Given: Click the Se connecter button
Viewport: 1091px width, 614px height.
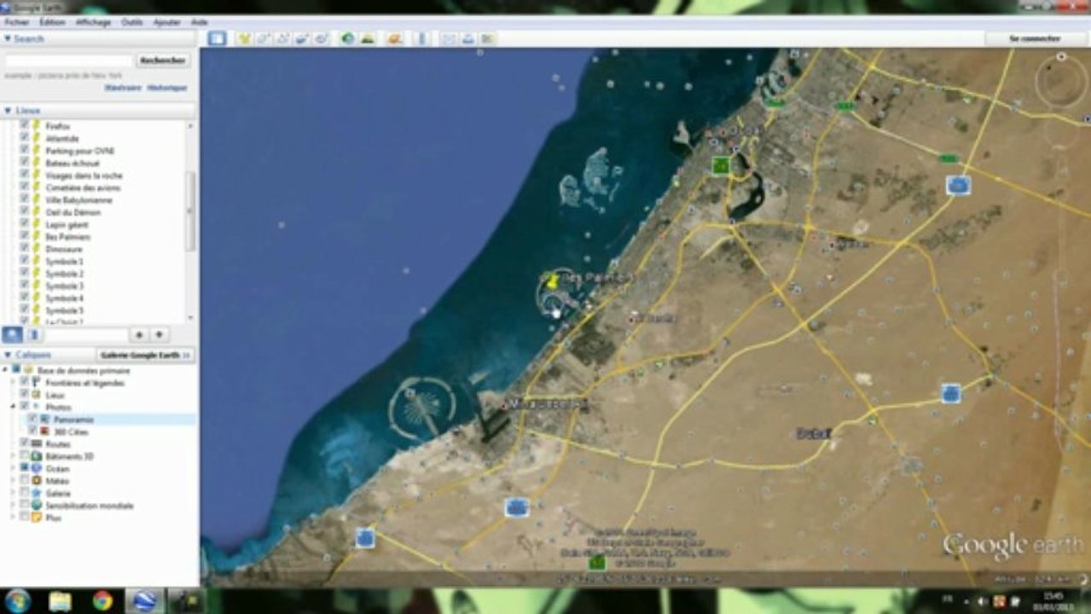Looking at the screenshot, I should [x=1035, y=38].
